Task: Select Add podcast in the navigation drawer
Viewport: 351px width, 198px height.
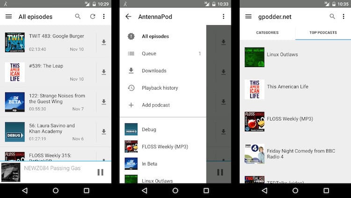Action: (x=163, y=105)
